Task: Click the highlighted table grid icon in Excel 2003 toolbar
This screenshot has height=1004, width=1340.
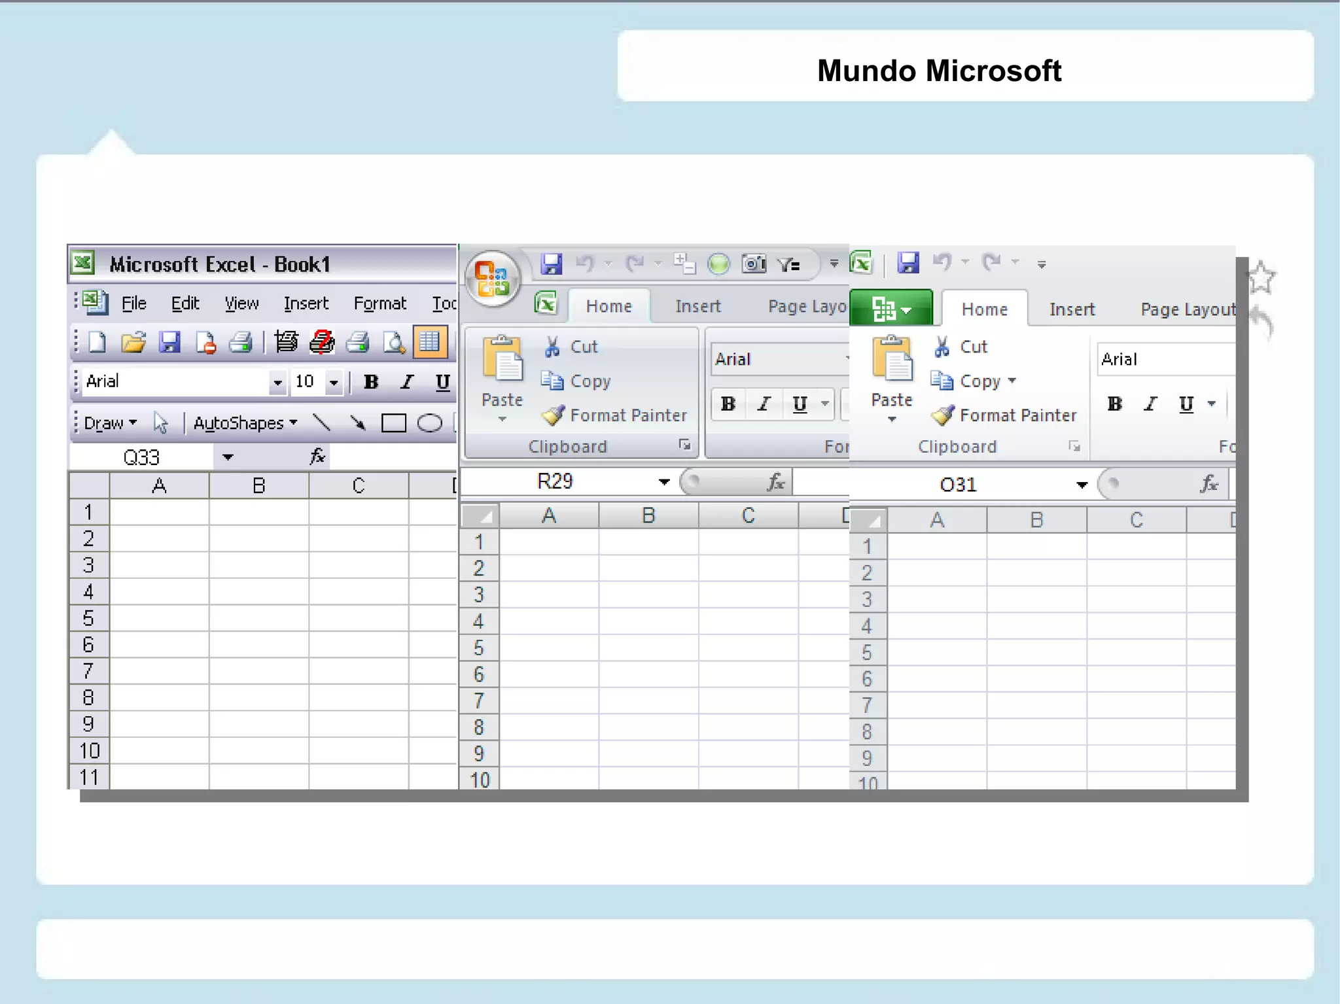Action: point(430,342)
